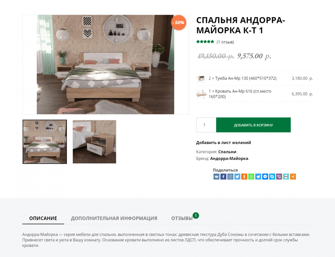Share the page via Skype
Viewport: 335px width, 257px height.
click(x=272, y=177)
